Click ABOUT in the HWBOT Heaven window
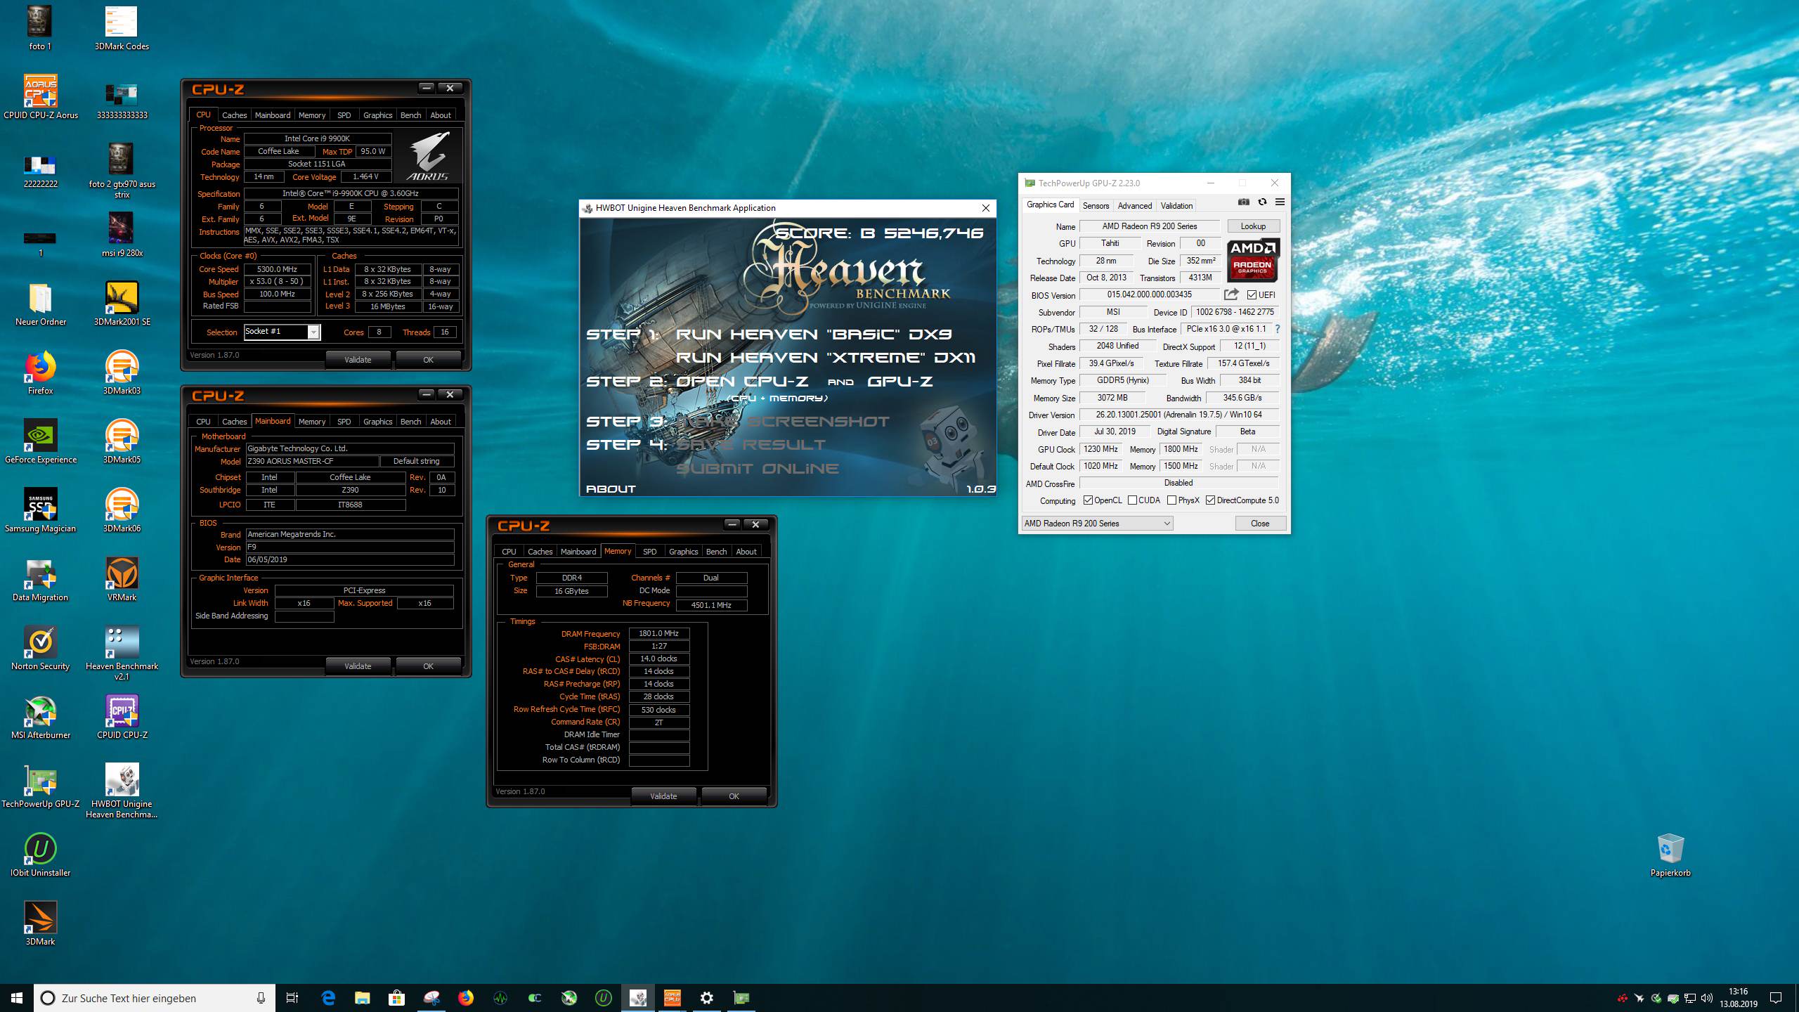 (611, 489)
